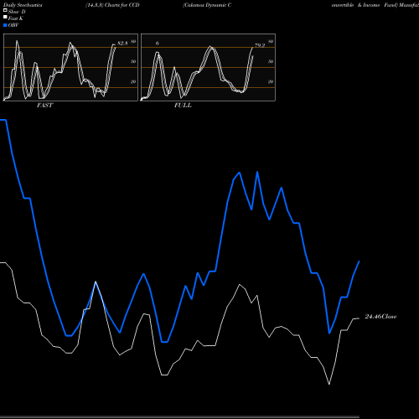The width and height of the screenshot is (419, 419).
Task: Click the blue OBV legend swatch
Action: click(5, 25)
